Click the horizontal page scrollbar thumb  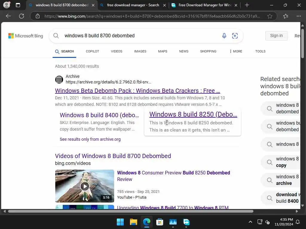click(x=131, y=211)
